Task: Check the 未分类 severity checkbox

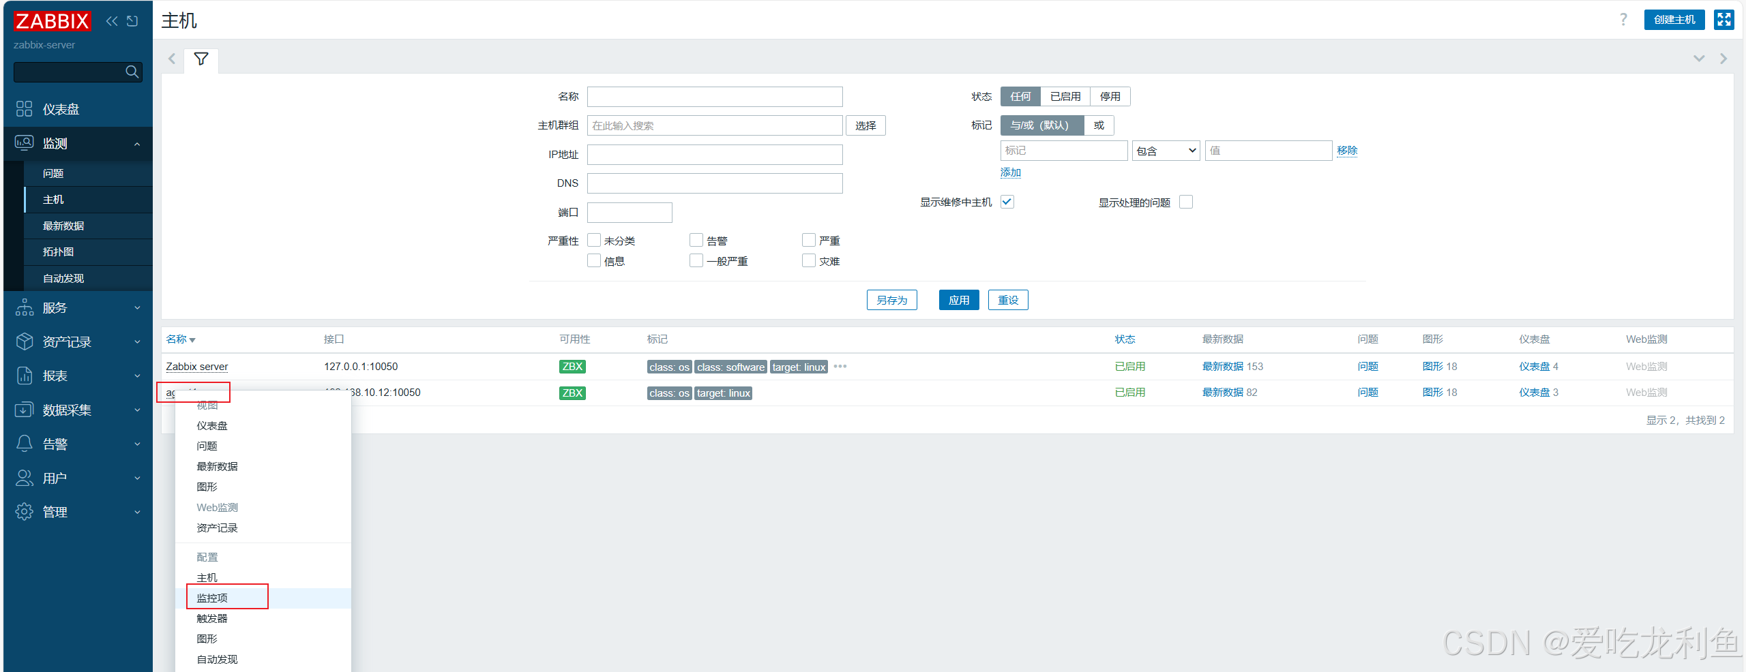Action: 594,240
